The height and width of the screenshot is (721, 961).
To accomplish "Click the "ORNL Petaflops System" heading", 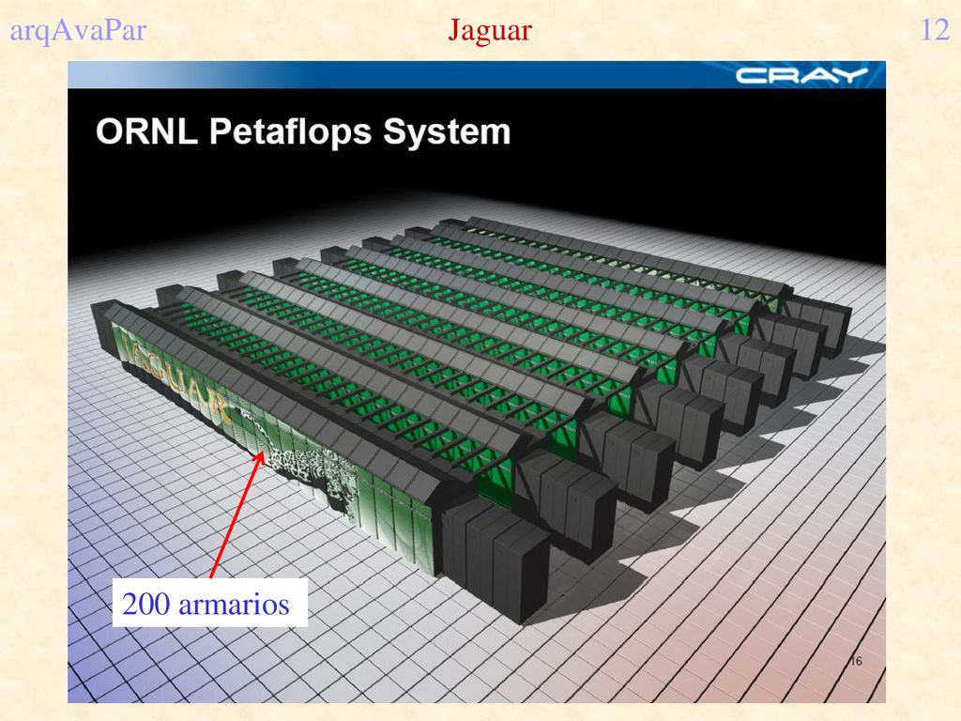I will click(x=303, y=131).
